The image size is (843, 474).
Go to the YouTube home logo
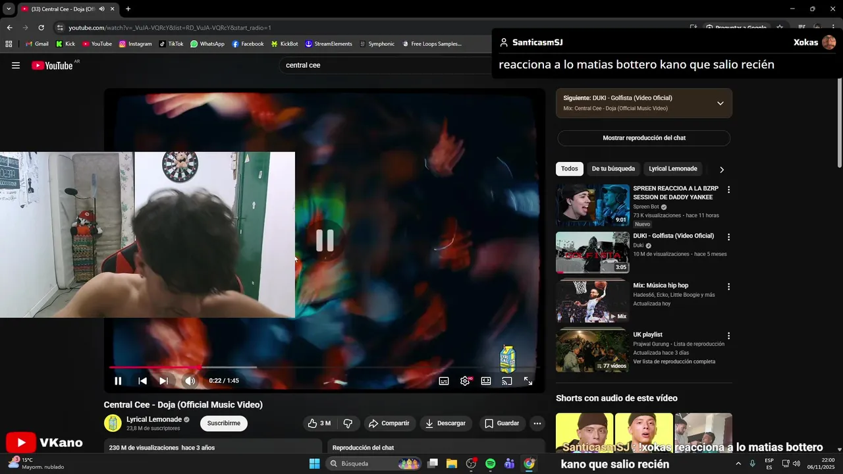(52, 65)
